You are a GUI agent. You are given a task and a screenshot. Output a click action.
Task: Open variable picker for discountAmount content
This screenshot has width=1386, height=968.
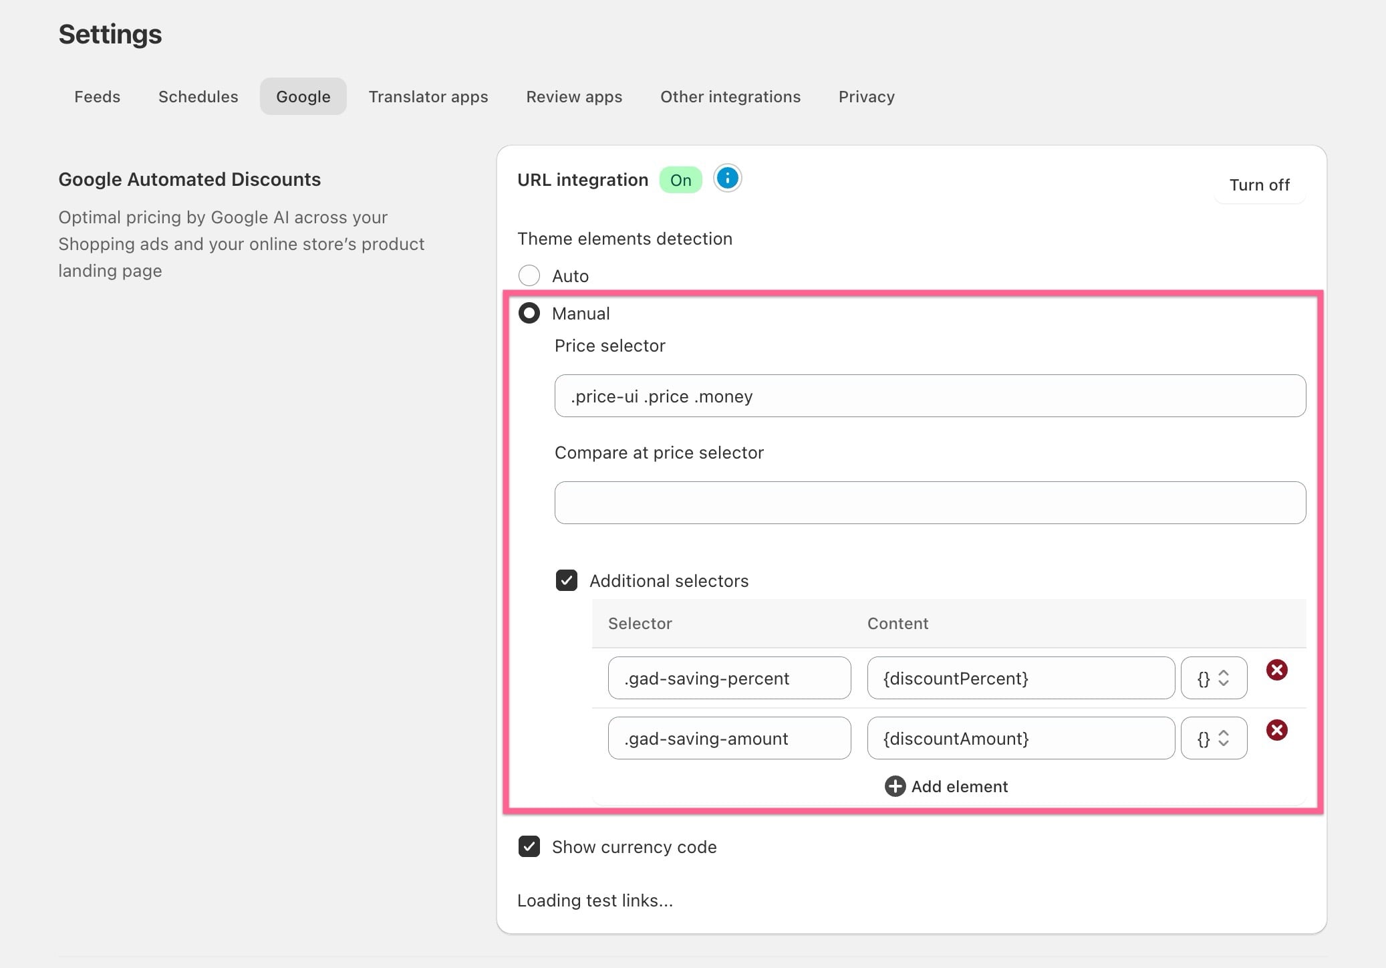click(1214, 738)
